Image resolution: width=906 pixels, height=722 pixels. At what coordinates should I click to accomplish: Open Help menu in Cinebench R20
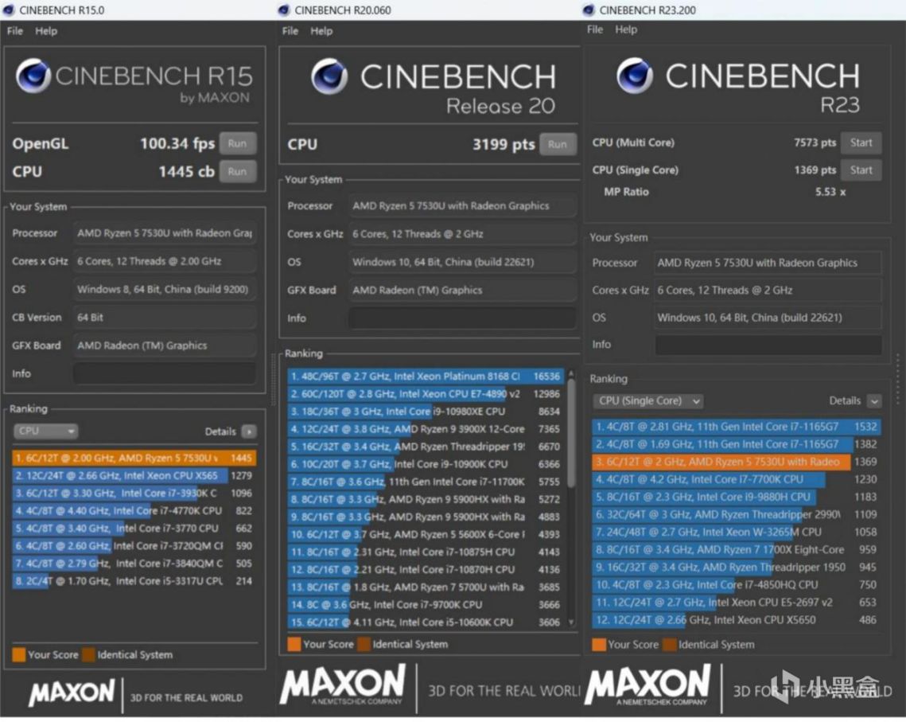(321, 30)
